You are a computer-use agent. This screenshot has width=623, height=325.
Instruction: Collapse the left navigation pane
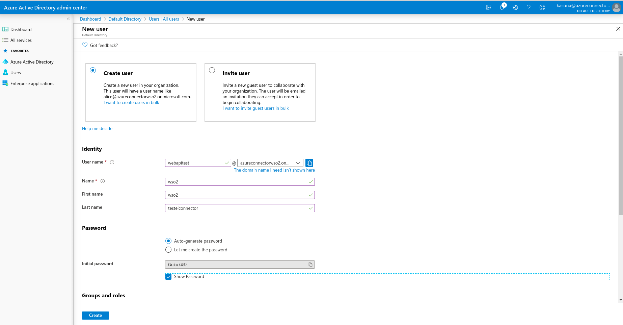point(69,19)
